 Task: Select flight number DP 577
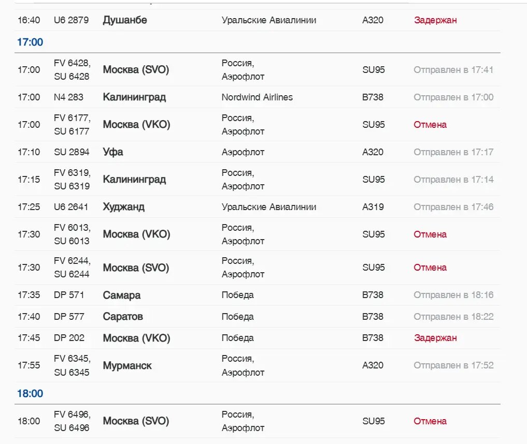point(69,316)
